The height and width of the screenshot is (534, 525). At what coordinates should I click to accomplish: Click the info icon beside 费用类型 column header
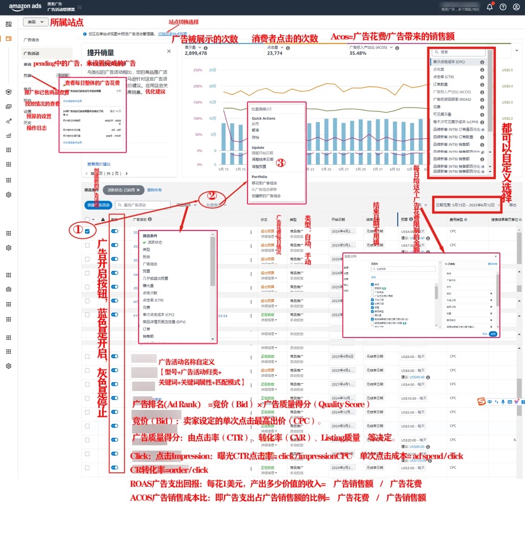466,220
